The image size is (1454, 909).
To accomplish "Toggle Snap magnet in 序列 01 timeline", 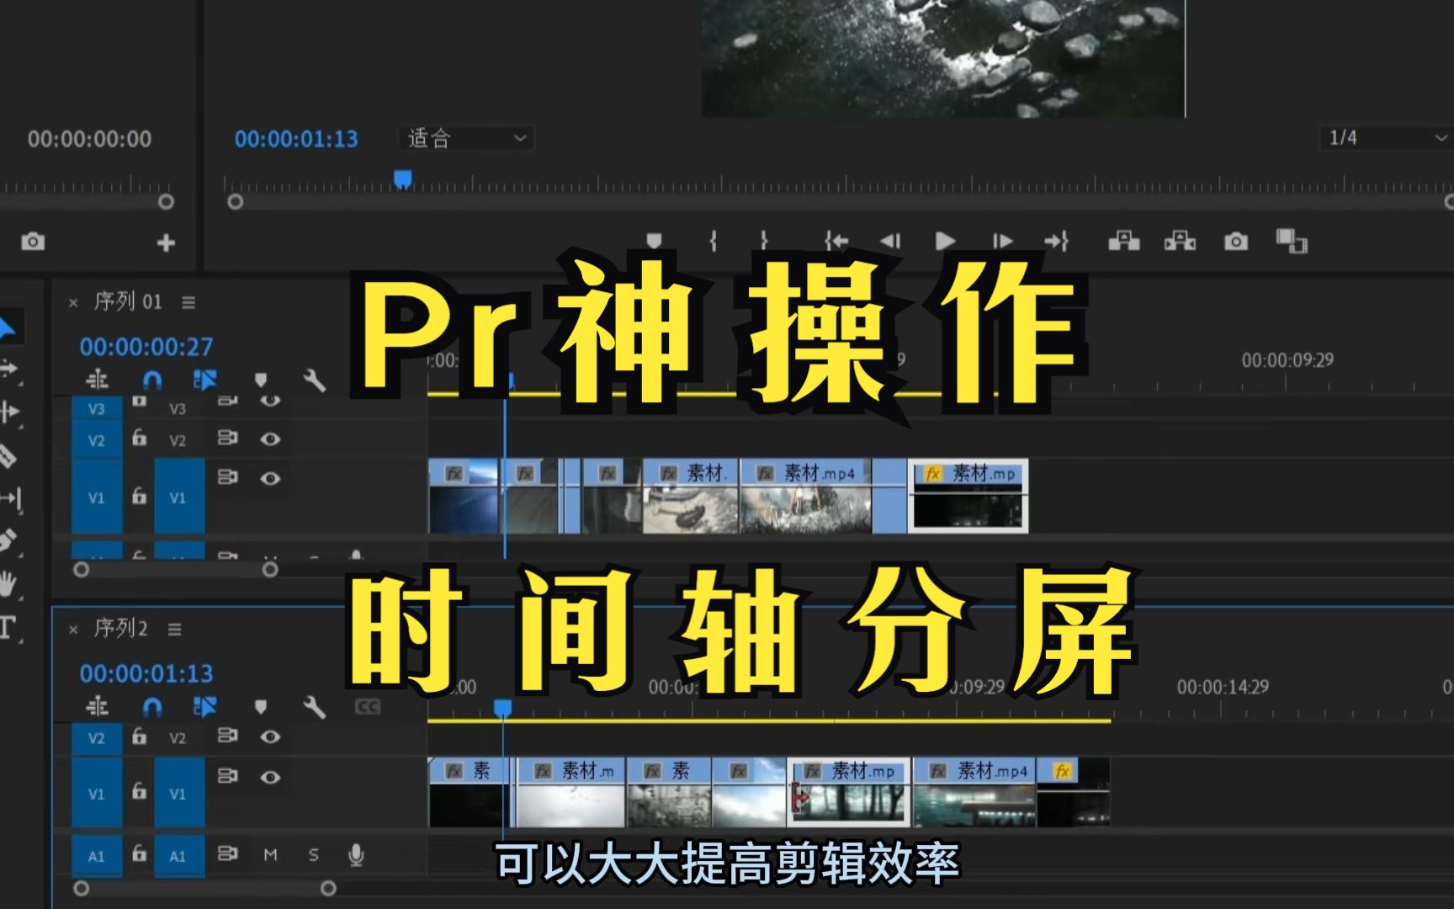I will pyautogui.click(x=152, y=380).
